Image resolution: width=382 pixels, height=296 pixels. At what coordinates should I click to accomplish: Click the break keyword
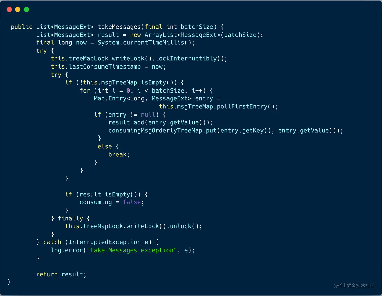coord(117,155)
